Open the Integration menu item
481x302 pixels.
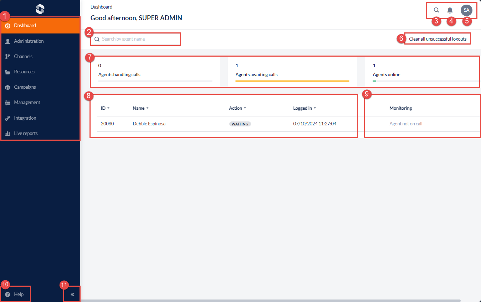click(x=25, y=118)
